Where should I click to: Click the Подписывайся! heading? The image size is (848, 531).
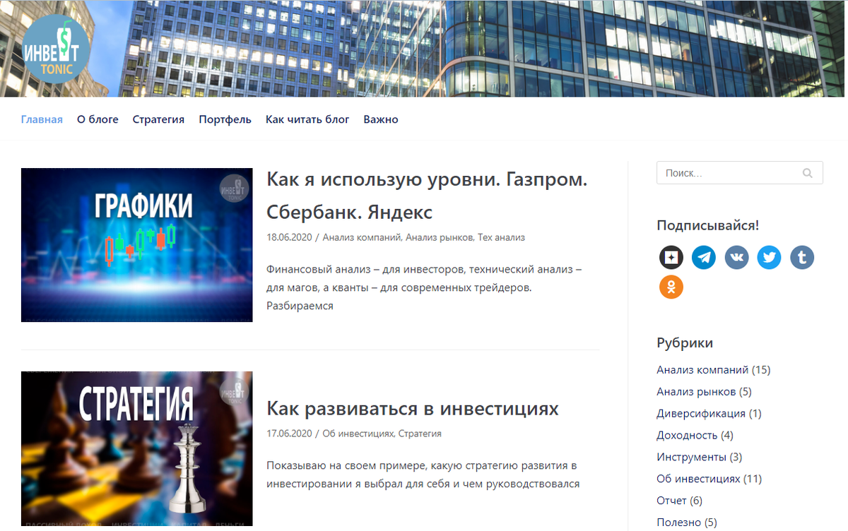[x=708, y=225]
